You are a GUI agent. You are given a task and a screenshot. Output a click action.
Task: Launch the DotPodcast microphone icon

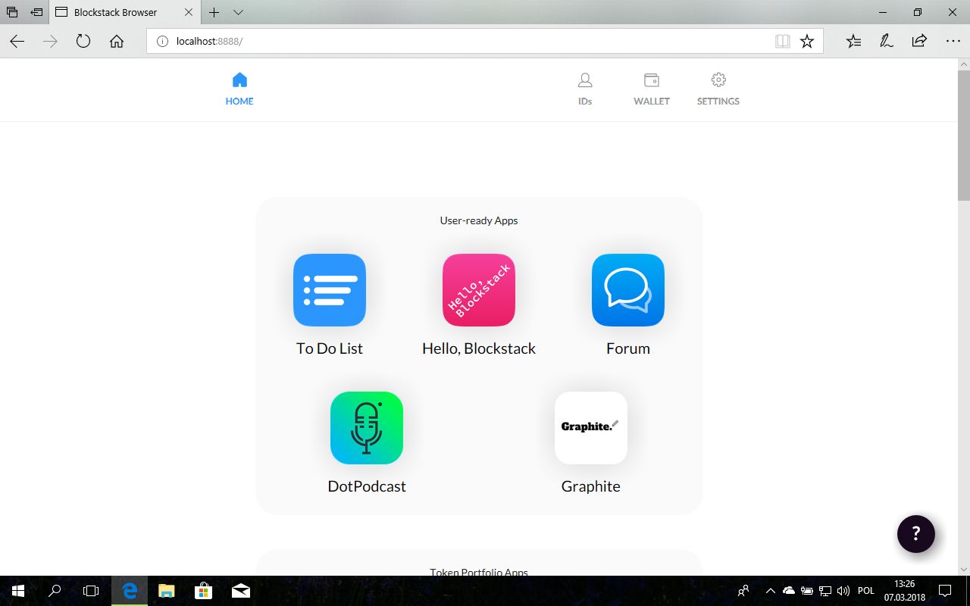coord(367,428)
